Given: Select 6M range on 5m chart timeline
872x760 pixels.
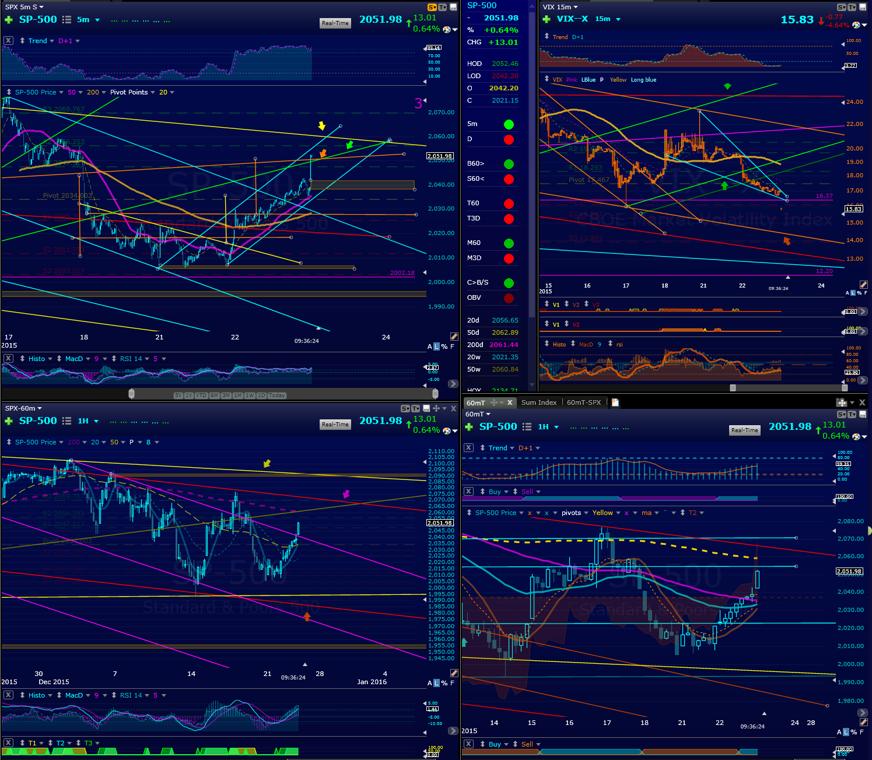Looking at the screenshot, I should point(215,395).
